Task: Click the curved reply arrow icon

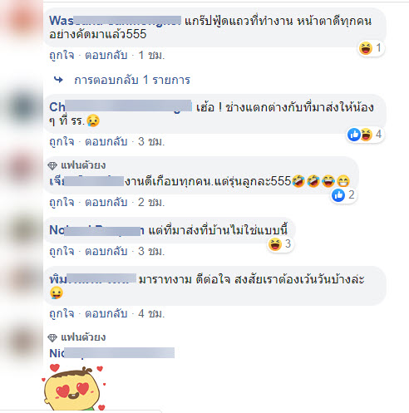Action: 58,80
